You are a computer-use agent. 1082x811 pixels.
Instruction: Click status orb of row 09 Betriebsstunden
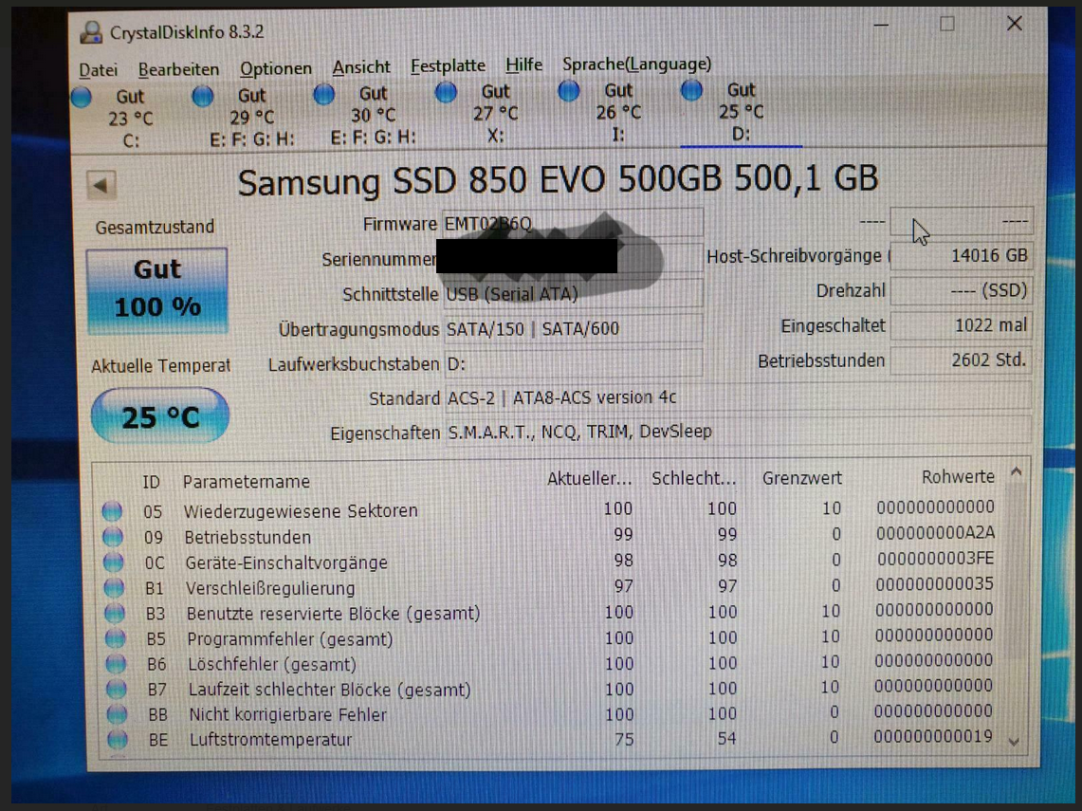click(x=113, y=537)
